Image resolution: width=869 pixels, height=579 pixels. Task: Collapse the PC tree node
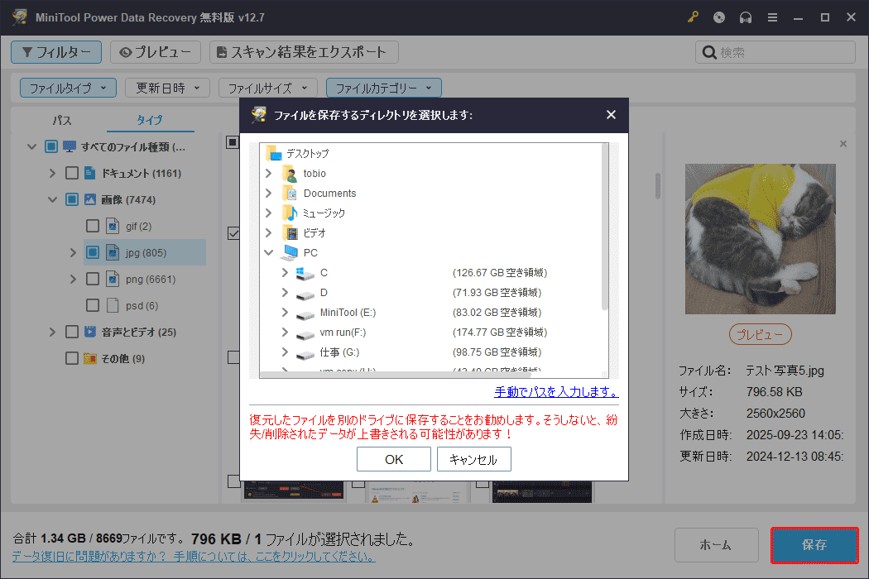pyautogui.click(x=267, y=252)
